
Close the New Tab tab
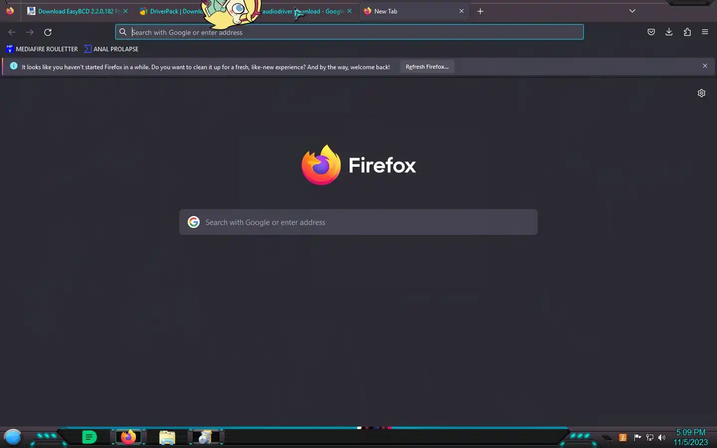tap(462, 11)
